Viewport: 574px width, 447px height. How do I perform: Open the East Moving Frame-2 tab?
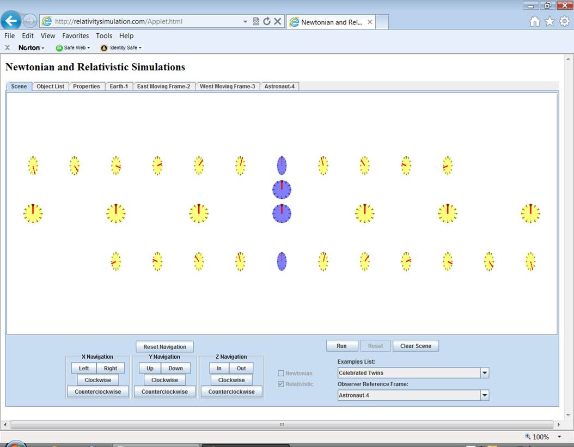163,87
